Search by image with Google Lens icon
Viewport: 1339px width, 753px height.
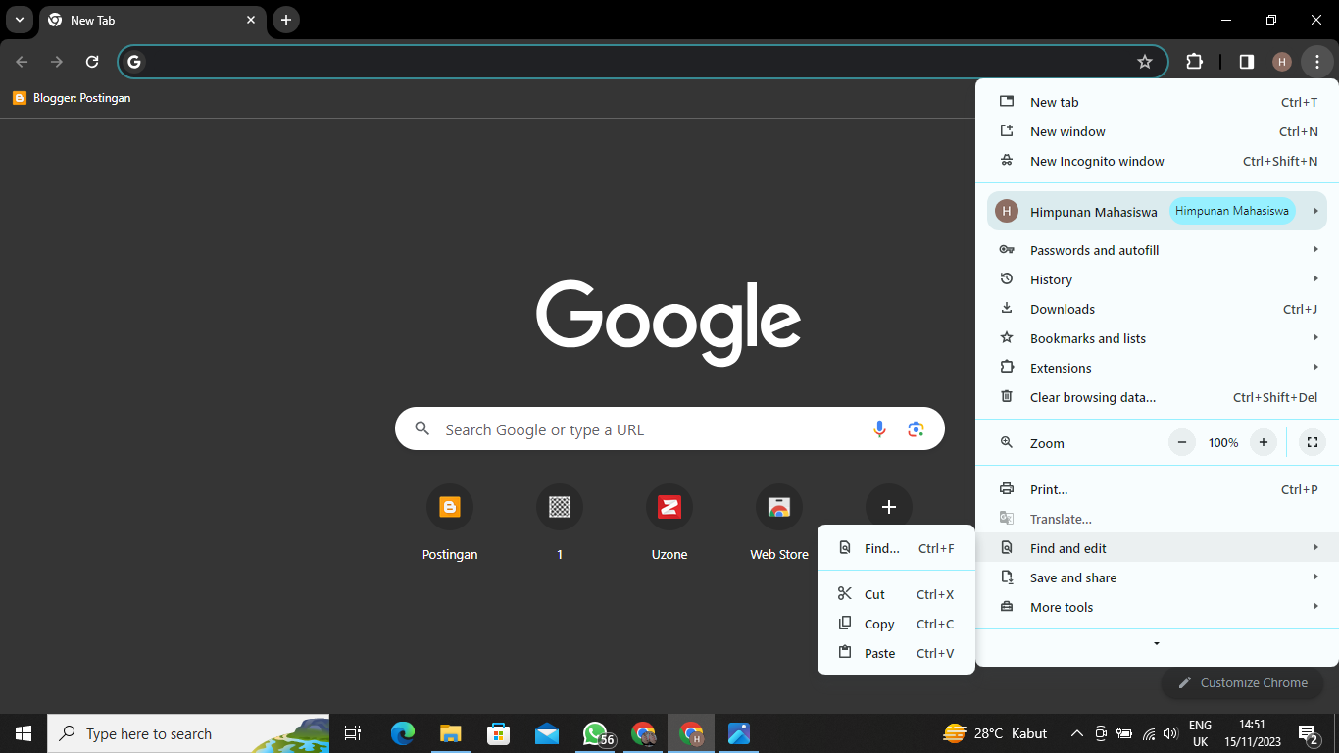(916, 429)
